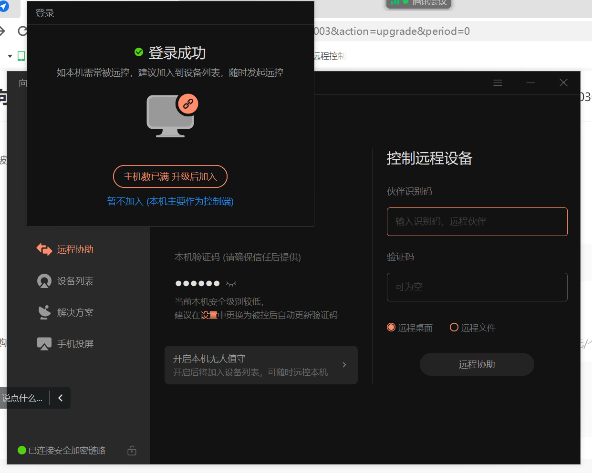Click the browser reload icon
Viewport: 592px width, 474px height.
click(x=22, y=31)
